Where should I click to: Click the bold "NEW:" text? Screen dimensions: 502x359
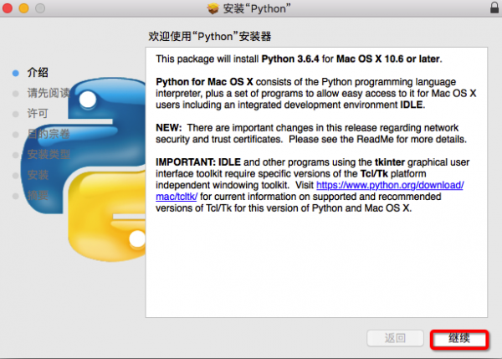coord(169,128)
